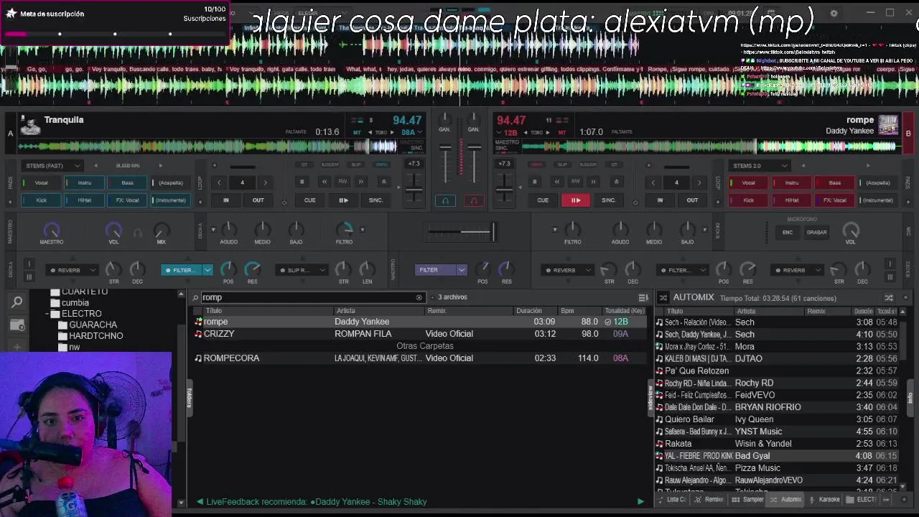Switch to the Sampler tab
This screenshot has width=919, height=517.
pos(748,500)
